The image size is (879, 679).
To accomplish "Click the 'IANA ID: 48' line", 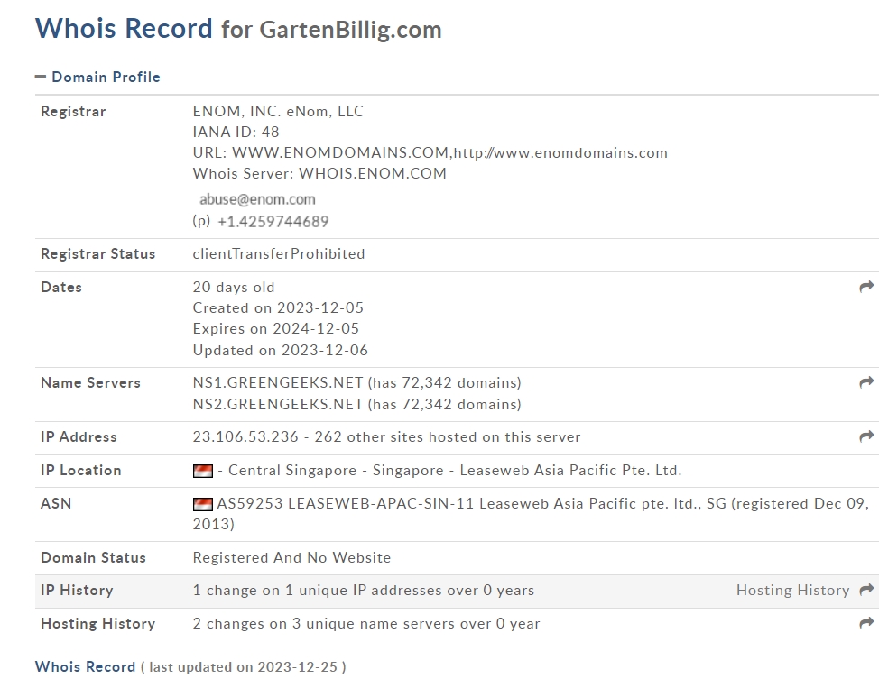I will pyautogui.click(x=236, y=133).
